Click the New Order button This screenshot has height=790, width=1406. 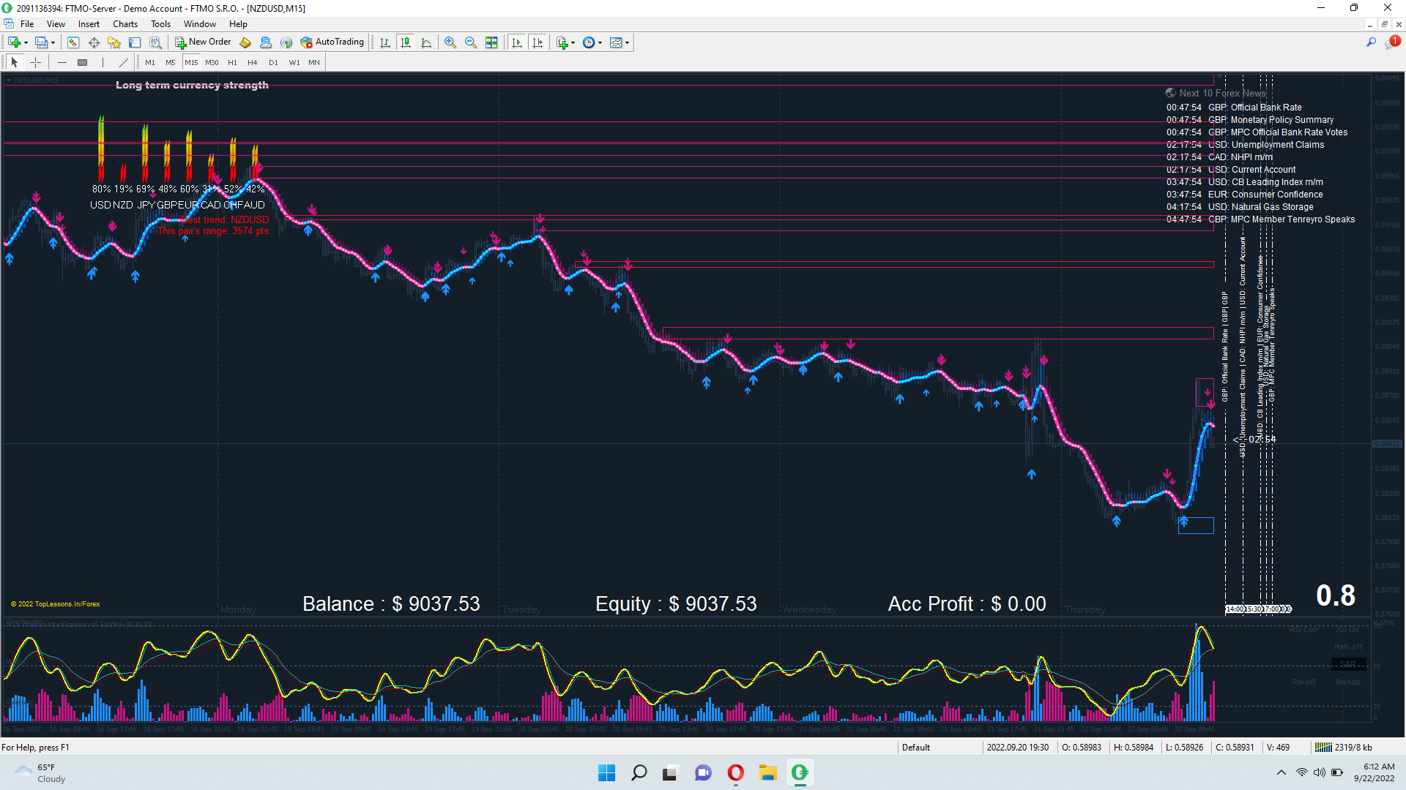pyautogui.click(x=203, y=42)
